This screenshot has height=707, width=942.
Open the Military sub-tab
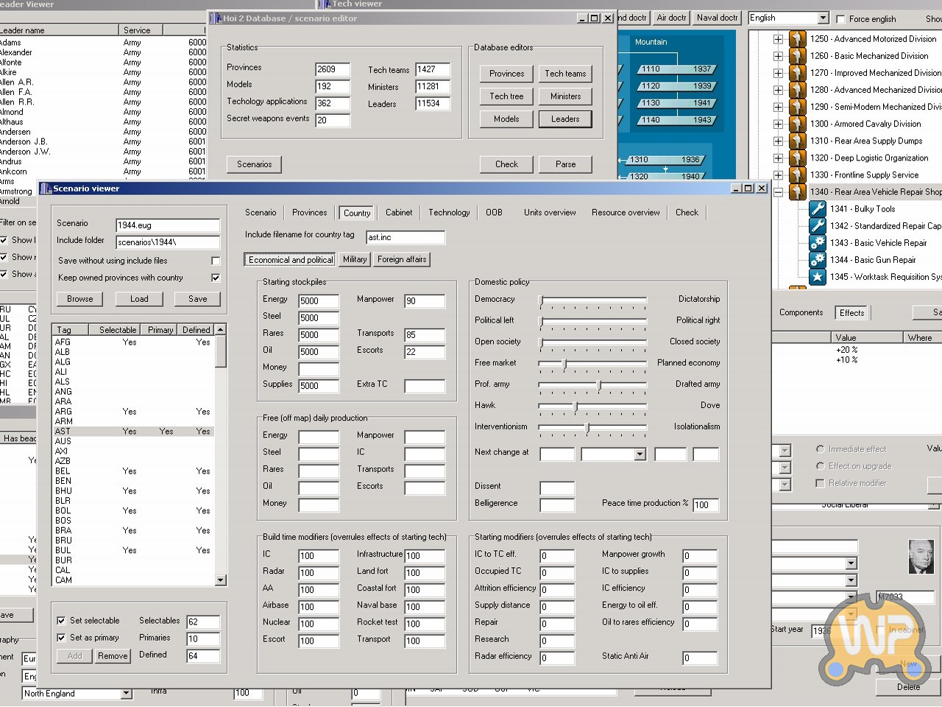tap(355, 259)
